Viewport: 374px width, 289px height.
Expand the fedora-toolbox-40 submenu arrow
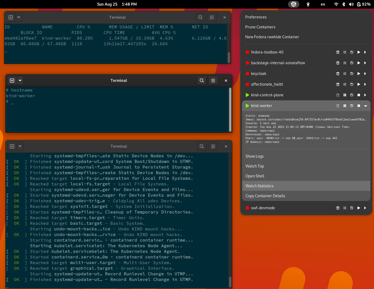coord(365,52)
